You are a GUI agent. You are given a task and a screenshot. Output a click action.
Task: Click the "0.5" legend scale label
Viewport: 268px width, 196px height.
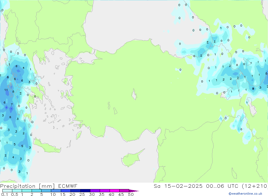click(x=14, y=194)
